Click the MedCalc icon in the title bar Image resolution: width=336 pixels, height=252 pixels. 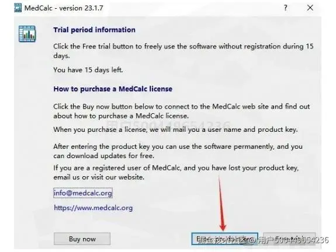18,8
